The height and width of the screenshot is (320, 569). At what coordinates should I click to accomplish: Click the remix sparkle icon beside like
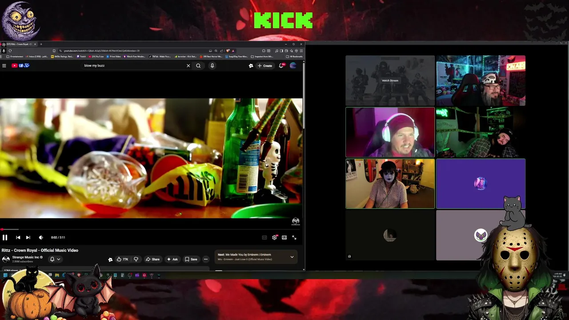pos(110,260)
